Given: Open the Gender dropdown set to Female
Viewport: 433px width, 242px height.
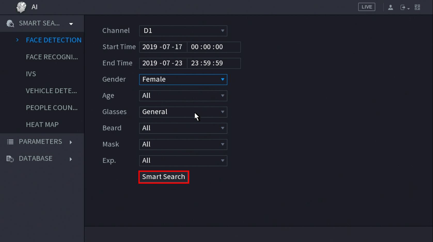Looking at the screenshot, I should [183, 79].
